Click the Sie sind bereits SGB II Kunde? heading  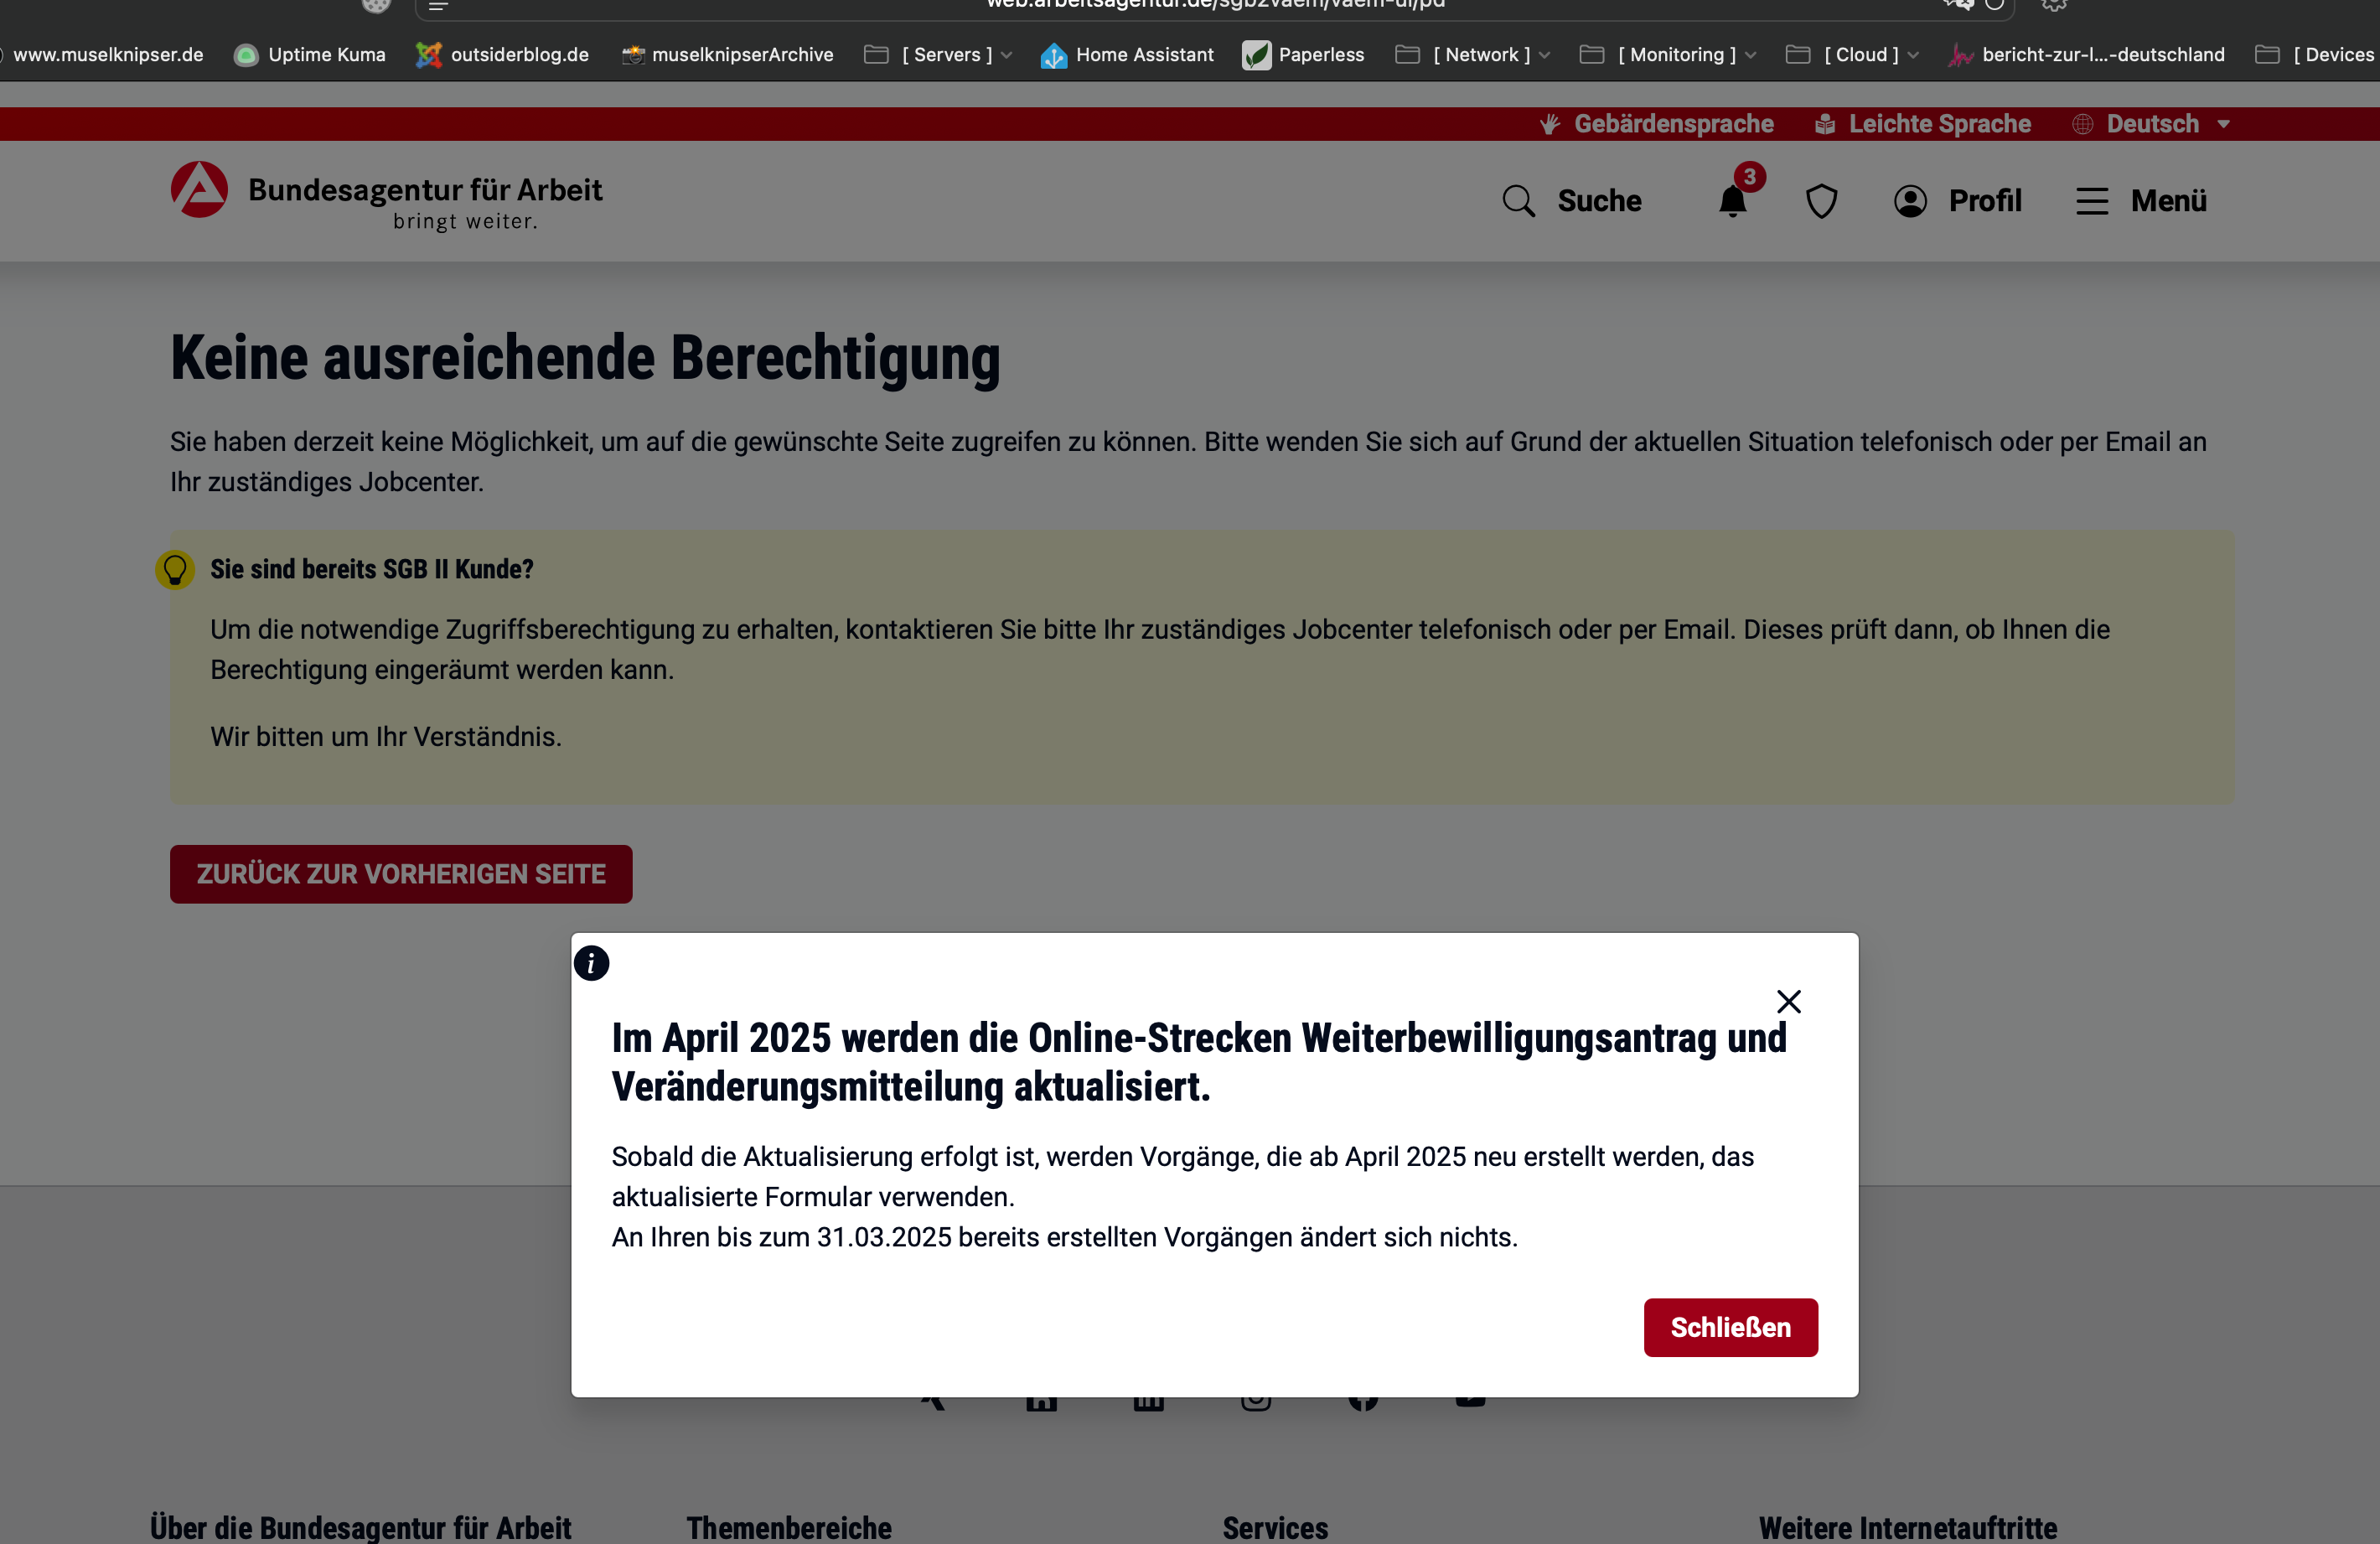coord(371,569)
